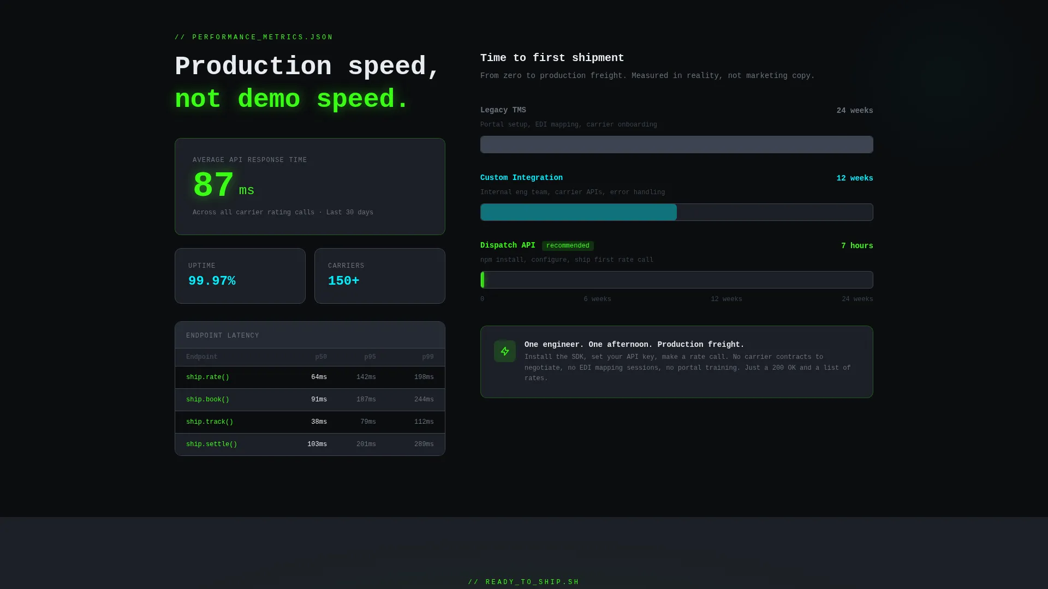The image size is (1048, 589).
Task: Click the '244ms' p99 value
Action: 424,400
